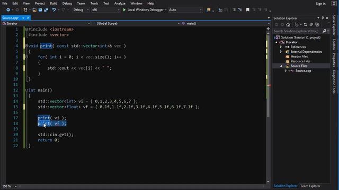Open the Iterator project scope dropdown
Image resolution: width=339 pixels, height=190 pixels.
tap(46, 23)
